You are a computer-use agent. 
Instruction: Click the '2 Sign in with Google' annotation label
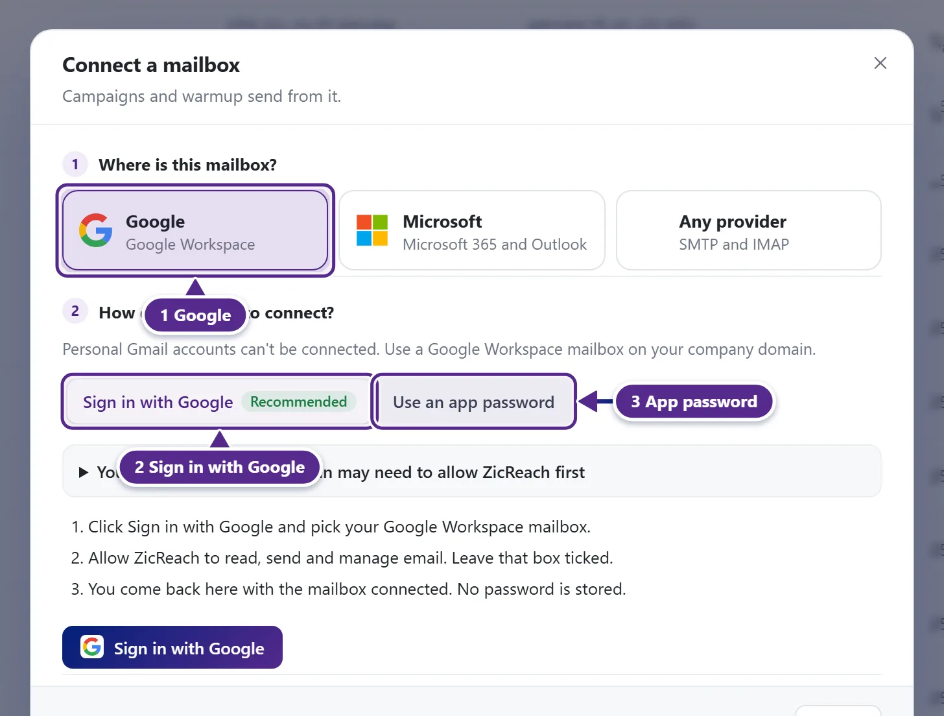(220, 467)
